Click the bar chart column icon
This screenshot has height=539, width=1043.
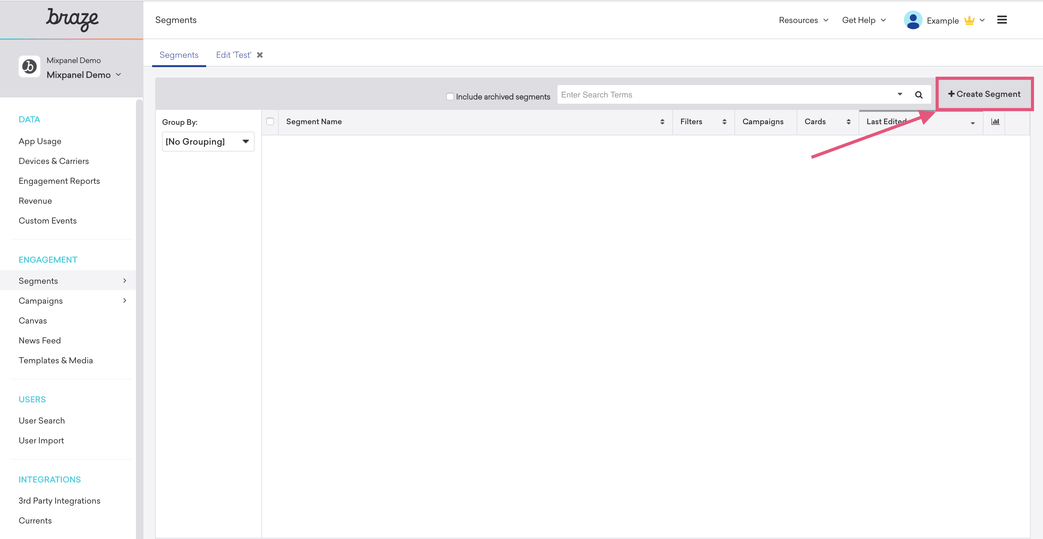tap(995, 121)
